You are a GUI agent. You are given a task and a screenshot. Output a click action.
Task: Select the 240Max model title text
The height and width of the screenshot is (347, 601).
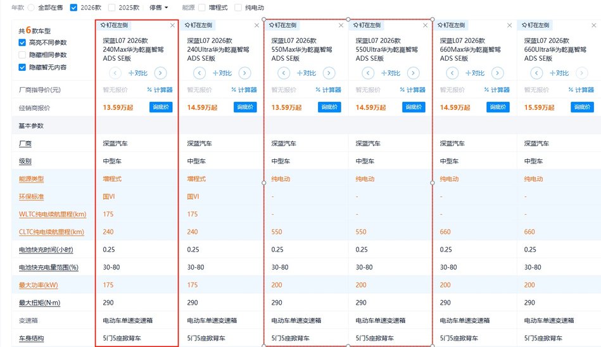[x=134, y=49]
